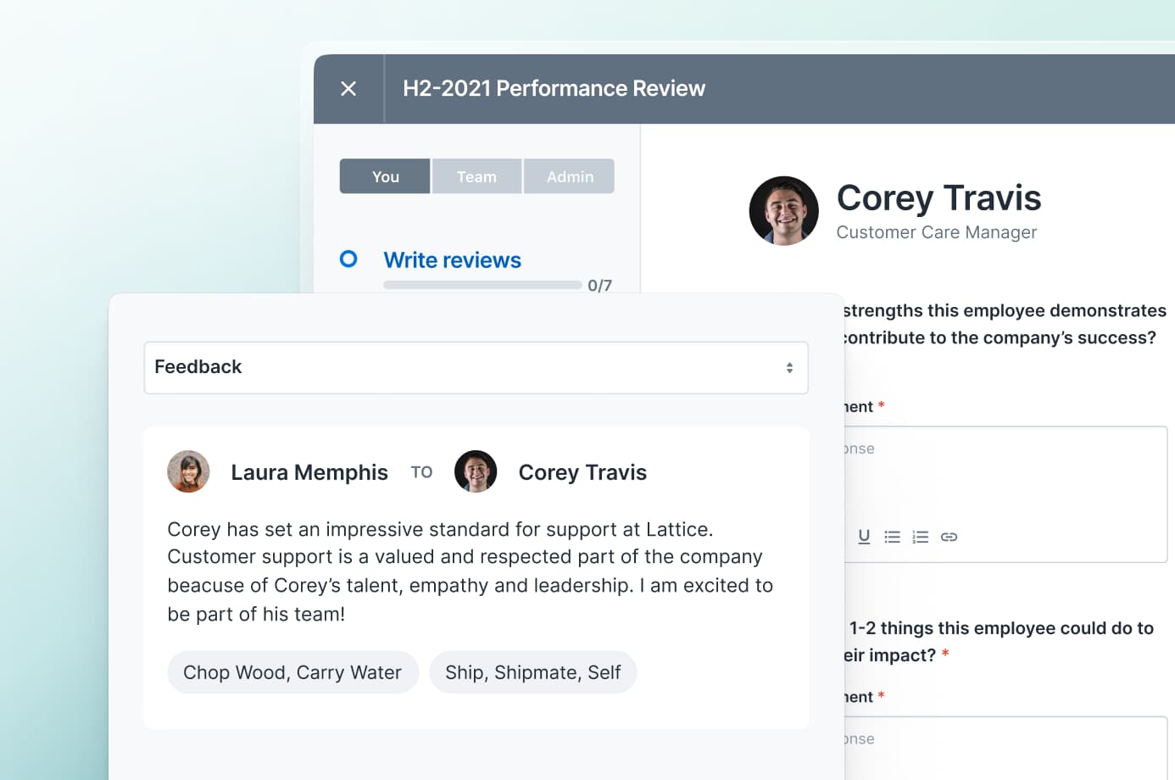Screen dimensions: 1175x780
Task: Select the You tab
Action: (385, 176)
